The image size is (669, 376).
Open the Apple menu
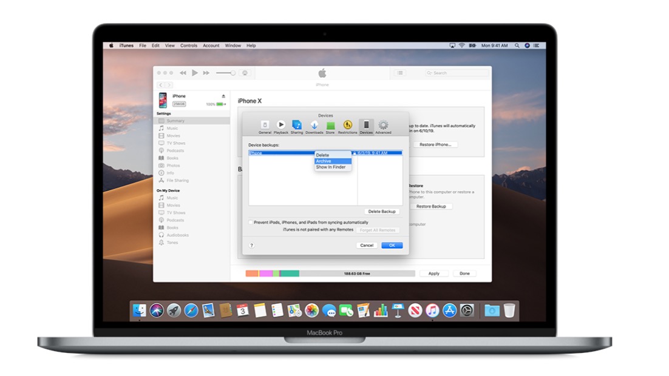(111, 45)
